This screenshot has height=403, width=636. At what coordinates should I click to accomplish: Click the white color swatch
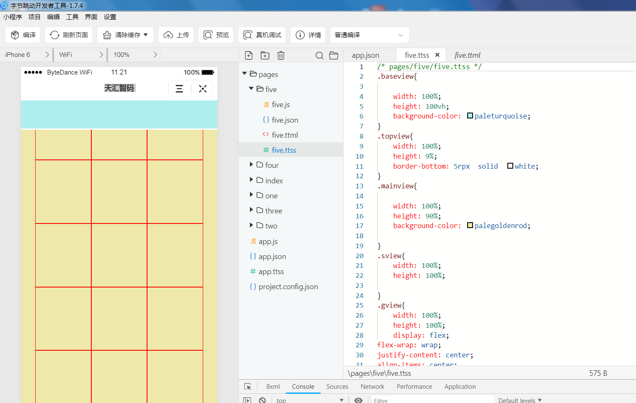(x=510, y=166)
